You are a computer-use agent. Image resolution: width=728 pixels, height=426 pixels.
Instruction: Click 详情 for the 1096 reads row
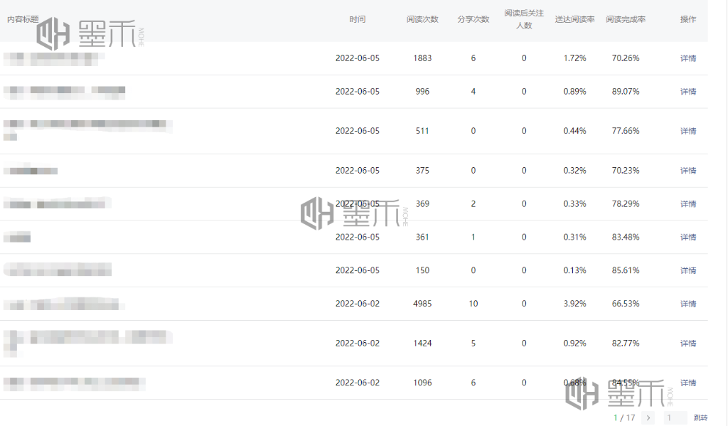pos(687,383)
